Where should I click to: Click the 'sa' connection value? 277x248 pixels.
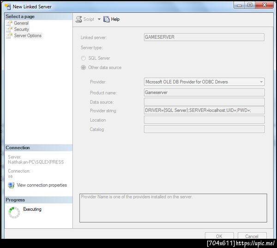point(10,176)
